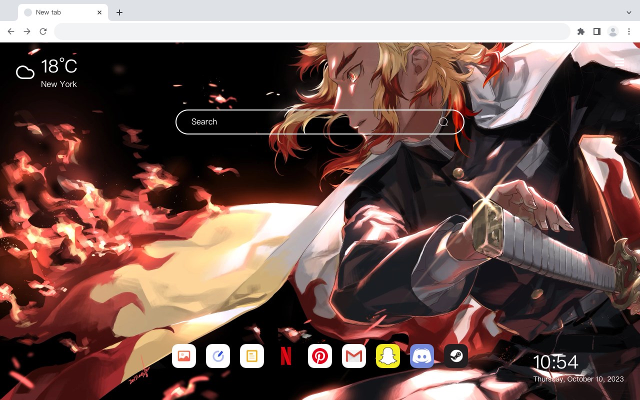This screenshot has width=640, height=400.
Task: Open the yellow Notes shortcut icon
Action: tap(252, 356)
